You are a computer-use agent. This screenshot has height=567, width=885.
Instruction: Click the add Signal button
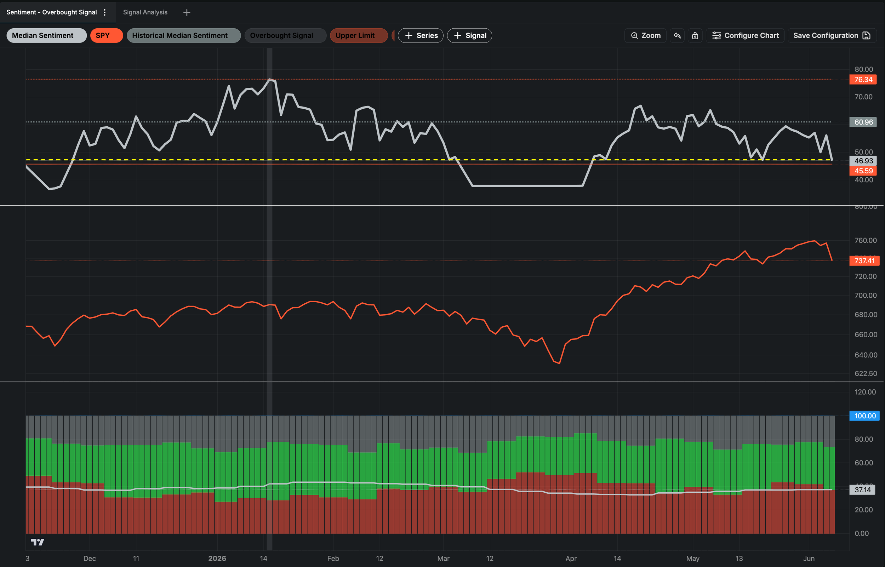(x=469, y=35)
